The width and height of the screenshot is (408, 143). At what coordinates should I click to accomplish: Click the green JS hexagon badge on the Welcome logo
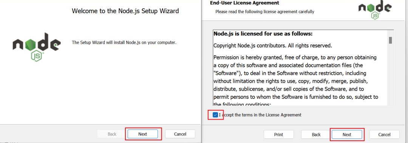point(37,56)
